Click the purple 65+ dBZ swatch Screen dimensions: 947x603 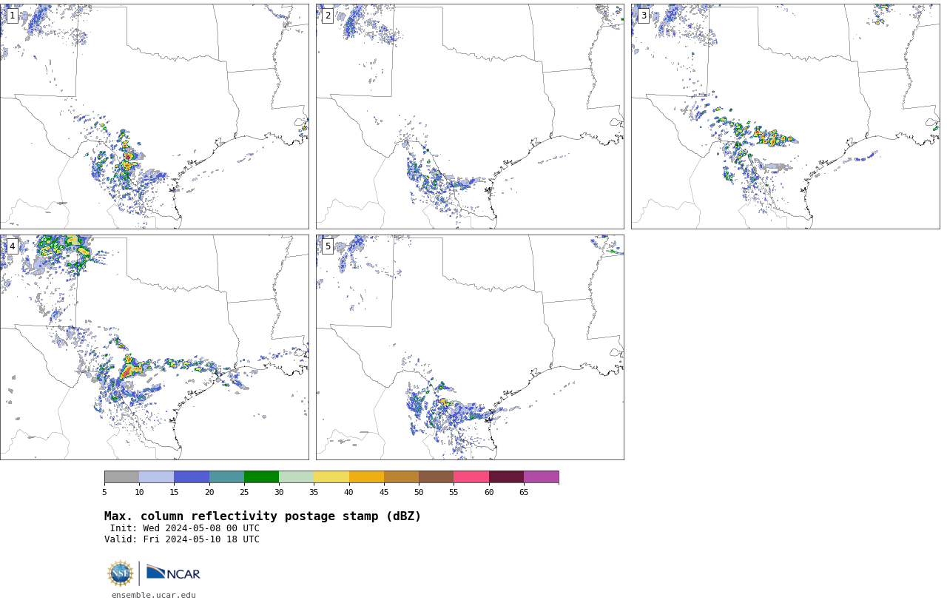click(541, 476)
